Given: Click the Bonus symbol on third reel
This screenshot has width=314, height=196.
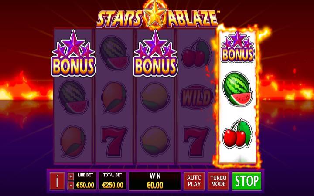Looking at the screenshot, I should (155, 54).
